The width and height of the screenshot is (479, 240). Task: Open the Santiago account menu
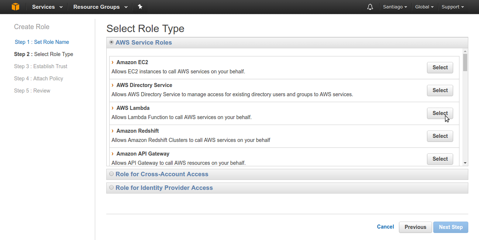[395, 7]
